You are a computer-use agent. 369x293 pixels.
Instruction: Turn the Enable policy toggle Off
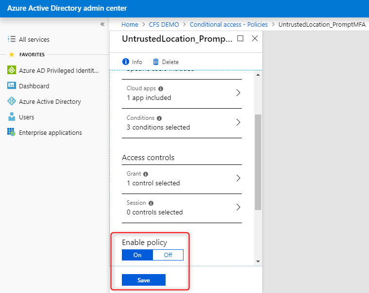tap(168, 255)
